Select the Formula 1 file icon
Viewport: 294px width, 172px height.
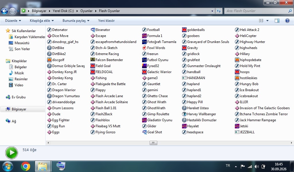coord(144,36)
